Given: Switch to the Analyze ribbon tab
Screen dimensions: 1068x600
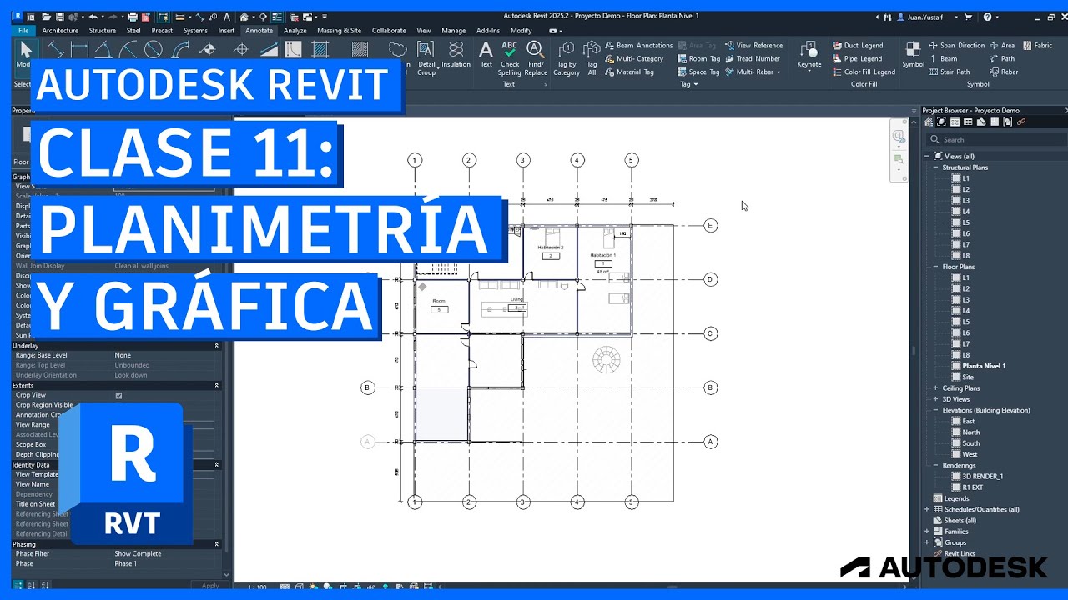Looking at the screenshot, I should (295, 31).
